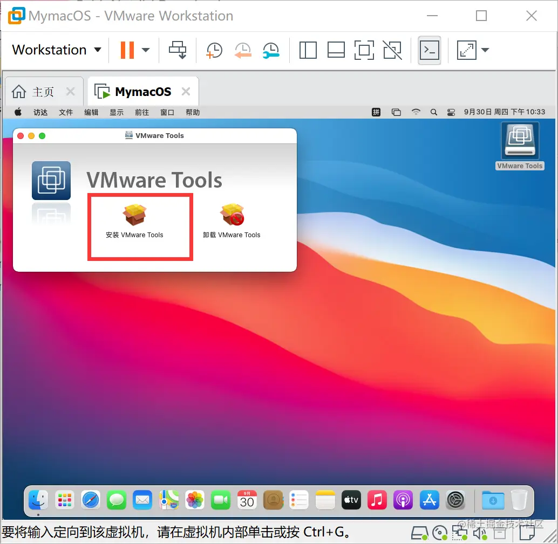The height and width of the screenshot is (544, 558).
Task: Enter full screen mode
Action: click(x=364, y=50)
